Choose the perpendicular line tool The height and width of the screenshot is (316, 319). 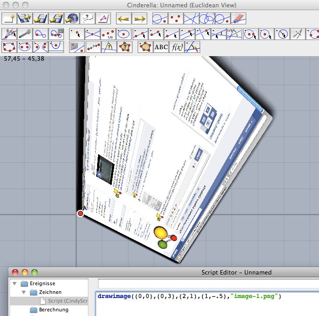203,34
